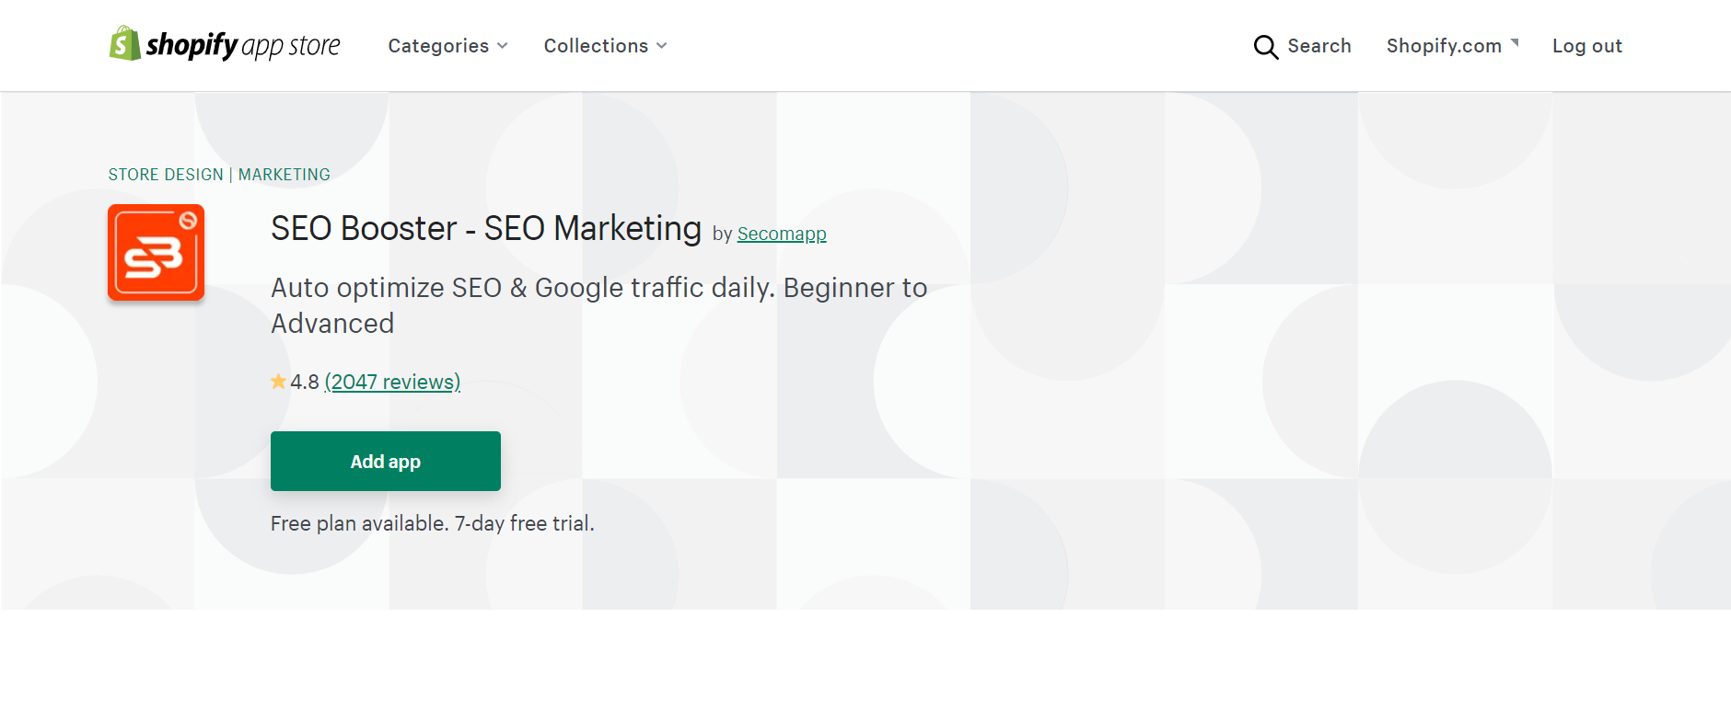Viewport: 1731px width, 709px height.
Task: Click the magnifying glass search icon
Action: tap(1266, 47)
